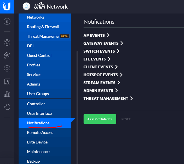
Task: Expand the SWITCH EVENTS section
Action: click(x=101, y=51)
